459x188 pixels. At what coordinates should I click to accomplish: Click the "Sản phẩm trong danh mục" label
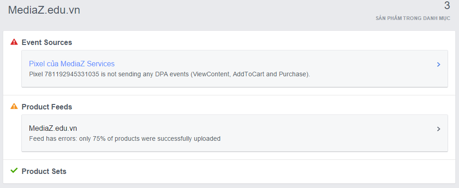(x=413, y=19)
